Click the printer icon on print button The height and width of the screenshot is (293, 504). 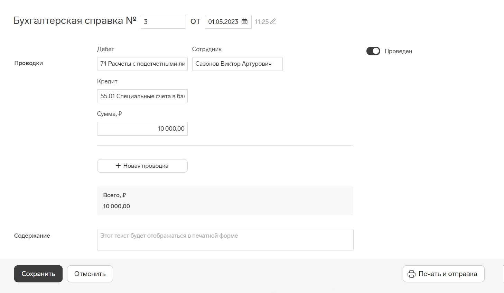pyautogui.click(x=411, y=274)
